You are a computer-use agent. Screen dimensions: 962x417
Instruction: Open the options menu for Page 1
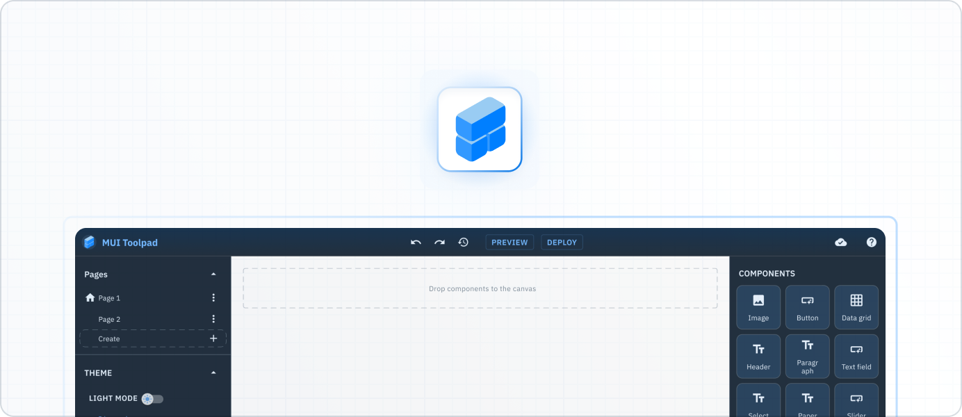coord(213,297)
